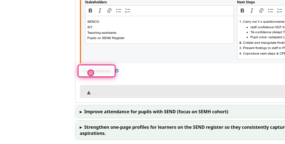Click the 'Stakeholders' heading label
The image size is (285, 144).
(96, 2)
